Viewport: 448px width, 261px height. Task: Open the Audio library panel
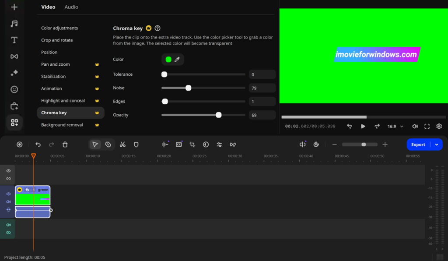click(14, 23)
